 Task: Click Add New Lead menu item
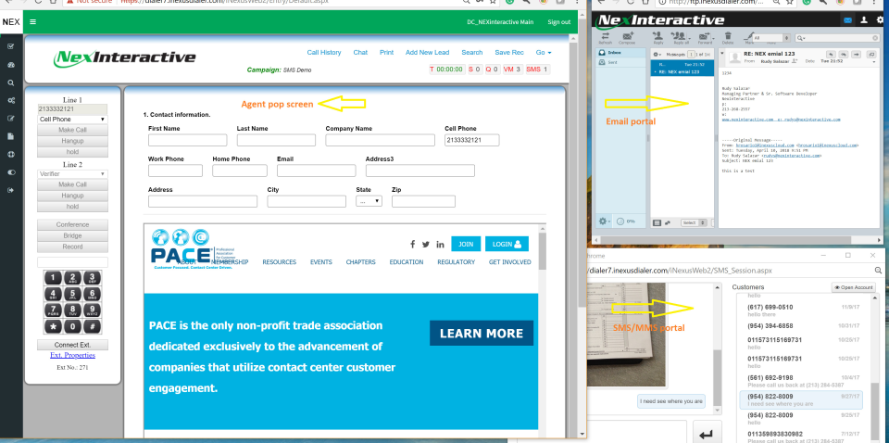point(427,52)
